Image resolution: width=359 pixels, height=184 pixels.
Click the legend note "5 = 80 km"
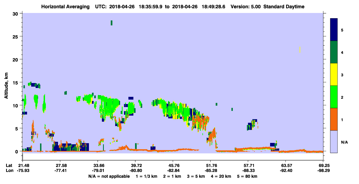pyautogui.click(x=248, y=176)
